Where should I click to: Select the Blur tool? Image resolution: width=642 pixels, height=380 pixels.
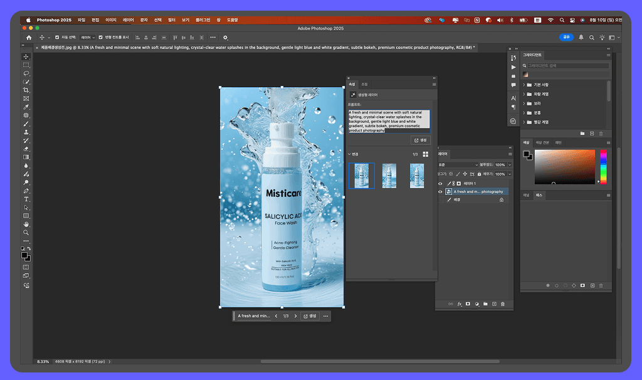click(26, 166)
